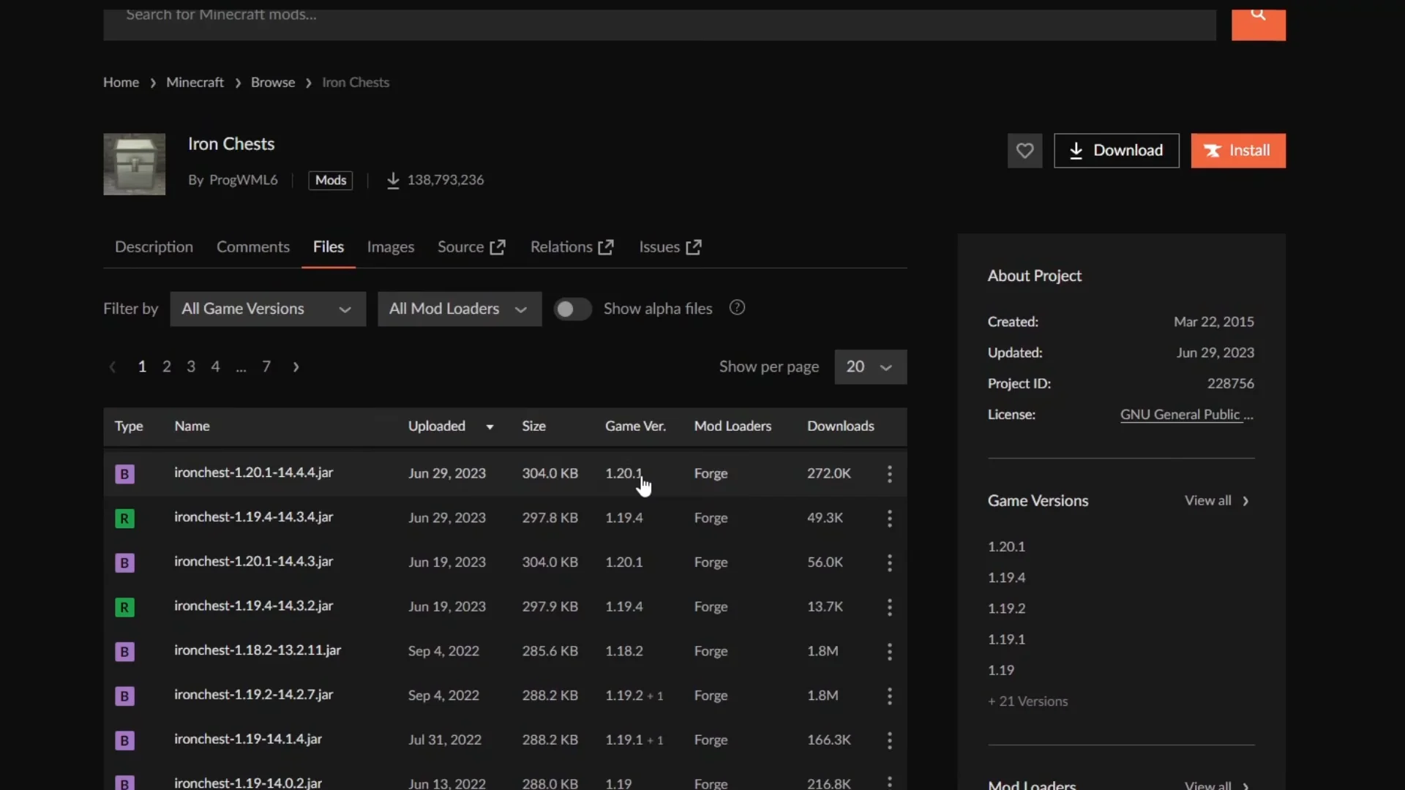
Task: Go to page 3 of files
Action: (191, 366)
